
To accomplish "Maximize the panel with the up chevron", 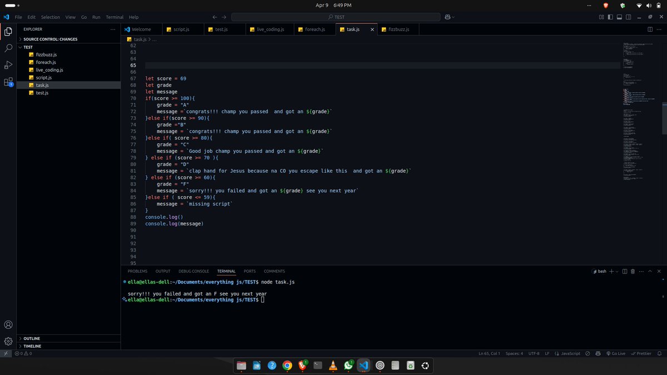I will point(650,271).
